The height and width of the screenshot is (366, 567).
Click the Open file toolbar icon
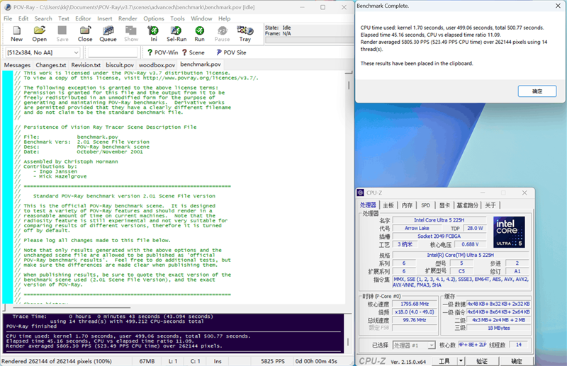[40, 33]
